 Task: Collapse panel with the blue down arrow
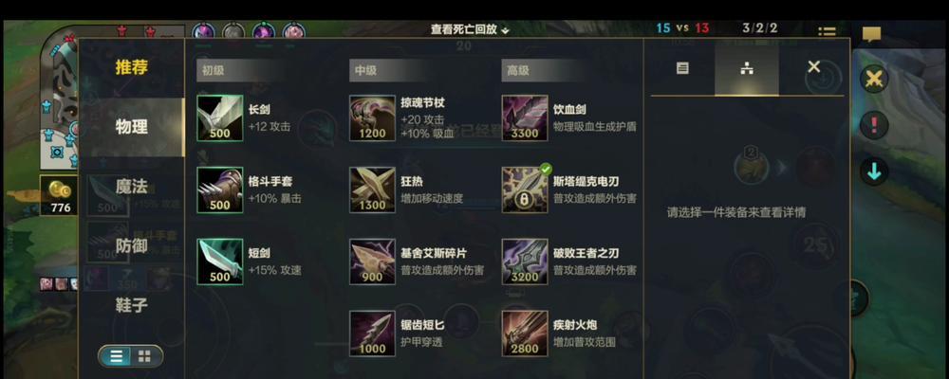(x=874, y=171)
